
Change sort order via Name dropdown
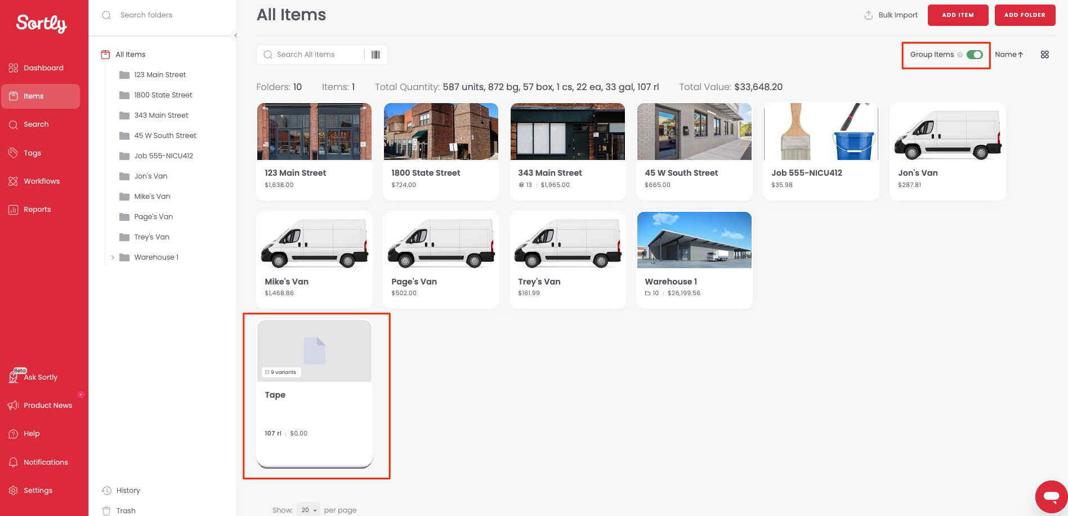[x=1008, y=55]
